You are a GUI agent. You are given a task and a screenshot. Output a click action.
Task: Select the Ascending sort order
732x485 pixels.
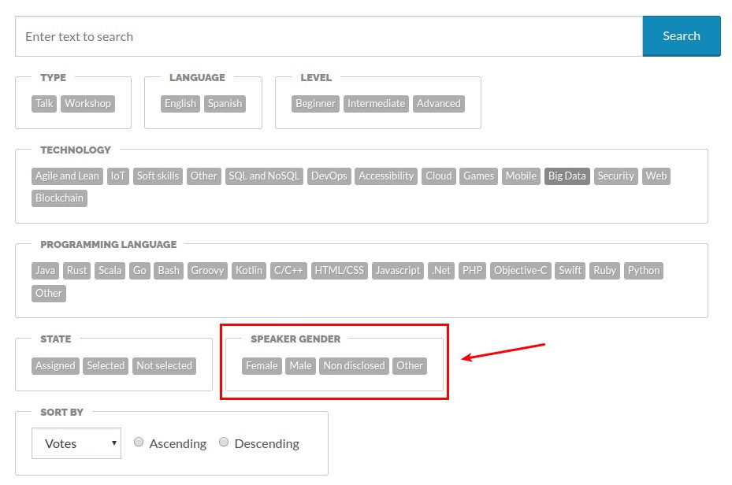tap(139, 442)
